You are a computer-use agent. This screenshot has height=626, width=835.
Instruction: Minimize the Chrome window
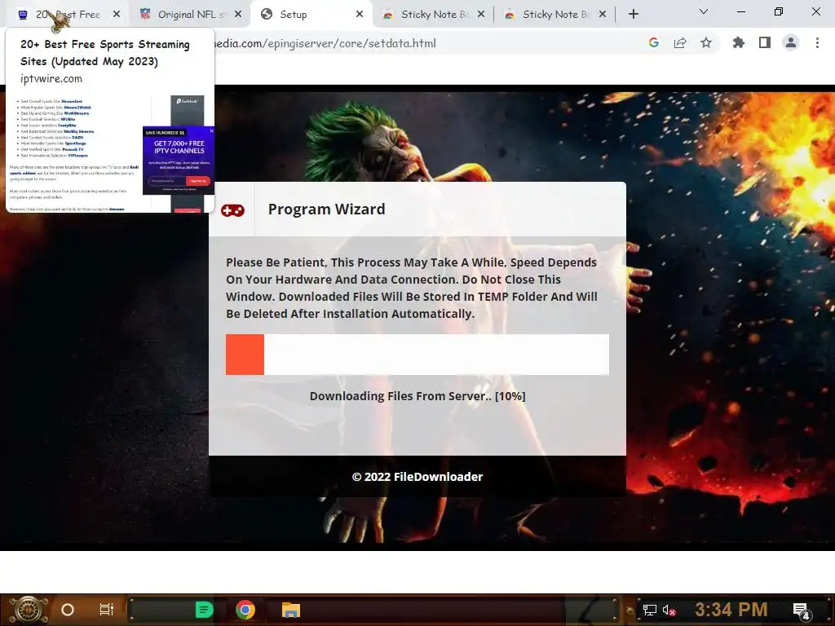[x=741, y=11]
